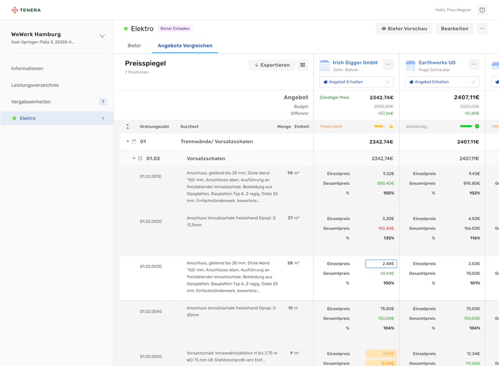Click the Ordnungszahl column header
This screenshot has height=366, width=499.
coord(154,126)
